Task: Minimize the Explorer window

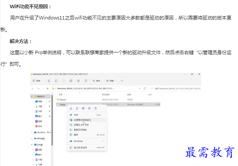Action: click(185, 74)
